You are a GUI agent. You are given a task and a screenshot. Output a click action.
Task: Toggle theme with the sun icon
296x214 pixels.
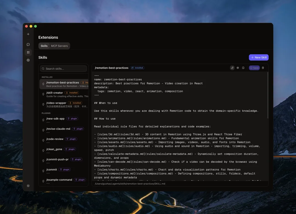pos(28,186)
